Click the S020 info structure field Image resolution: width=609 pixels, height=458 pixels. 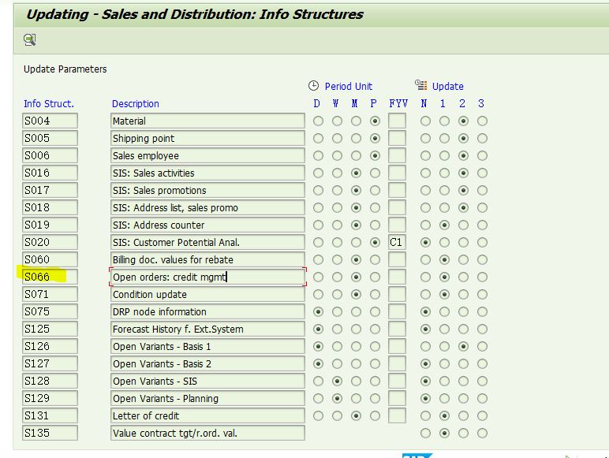point(50,243)
